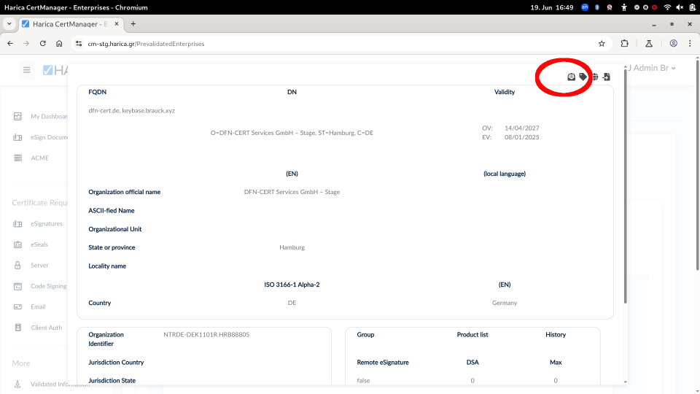Click the Code Signing sidebar icon
The width and height of the screenshot is (700, 394).
point(17,286)
